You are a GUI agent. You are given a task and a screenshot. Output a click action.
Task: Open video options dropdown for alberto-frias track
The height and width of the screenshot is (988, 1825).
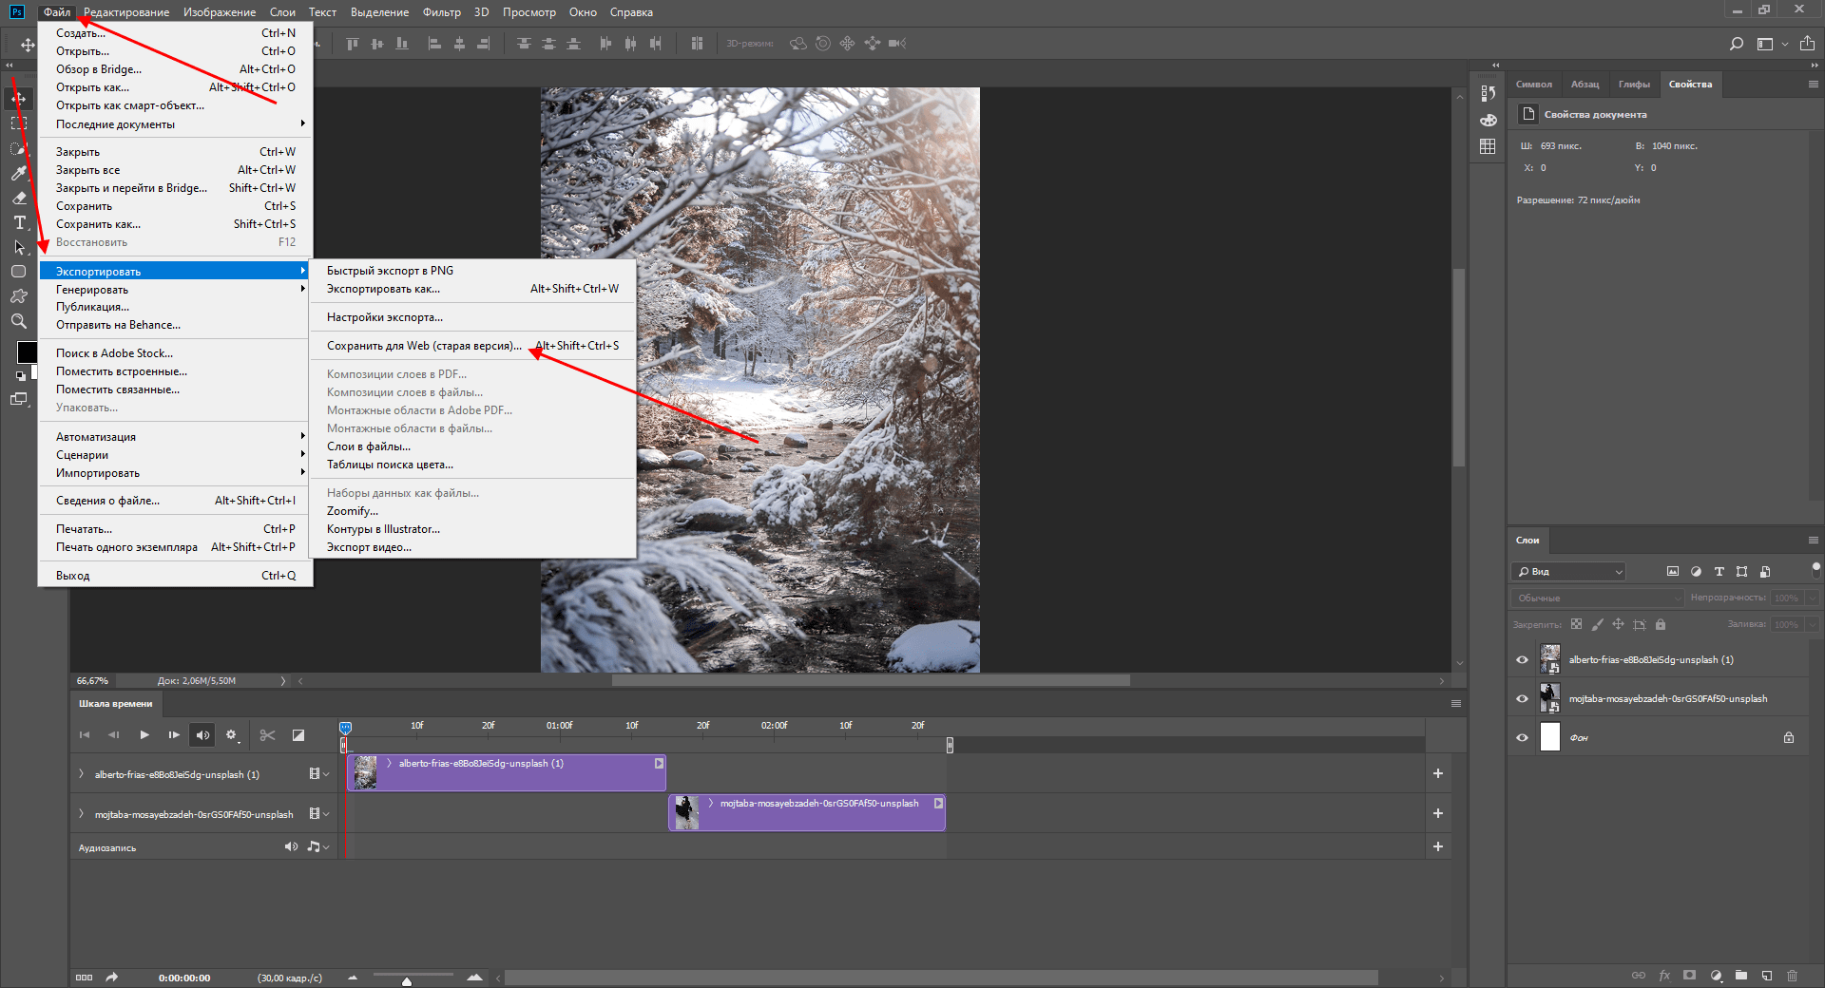[318, 774]
